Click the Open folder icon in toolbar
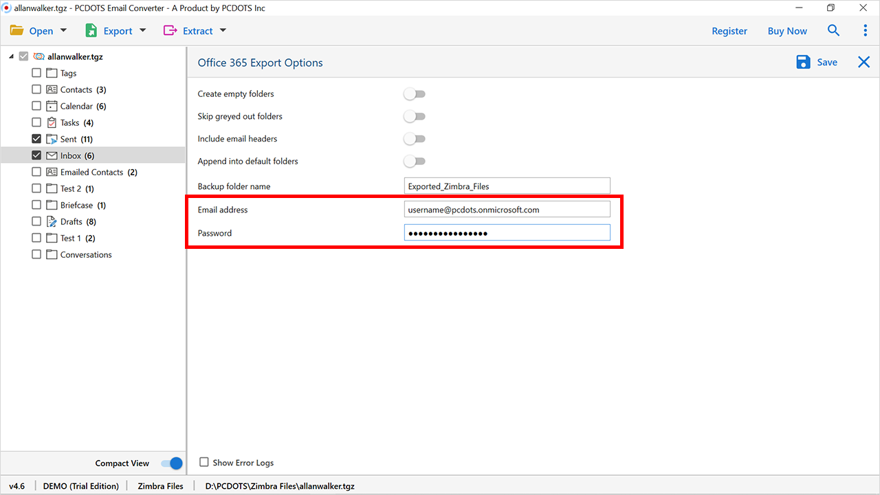 coord(16,31)
